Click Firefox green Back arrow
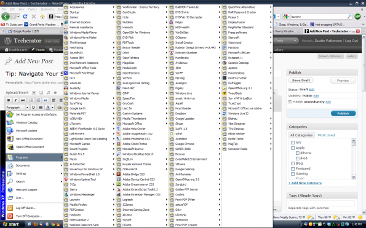Screen dimensions: 366x228 [x=6, y=17]
